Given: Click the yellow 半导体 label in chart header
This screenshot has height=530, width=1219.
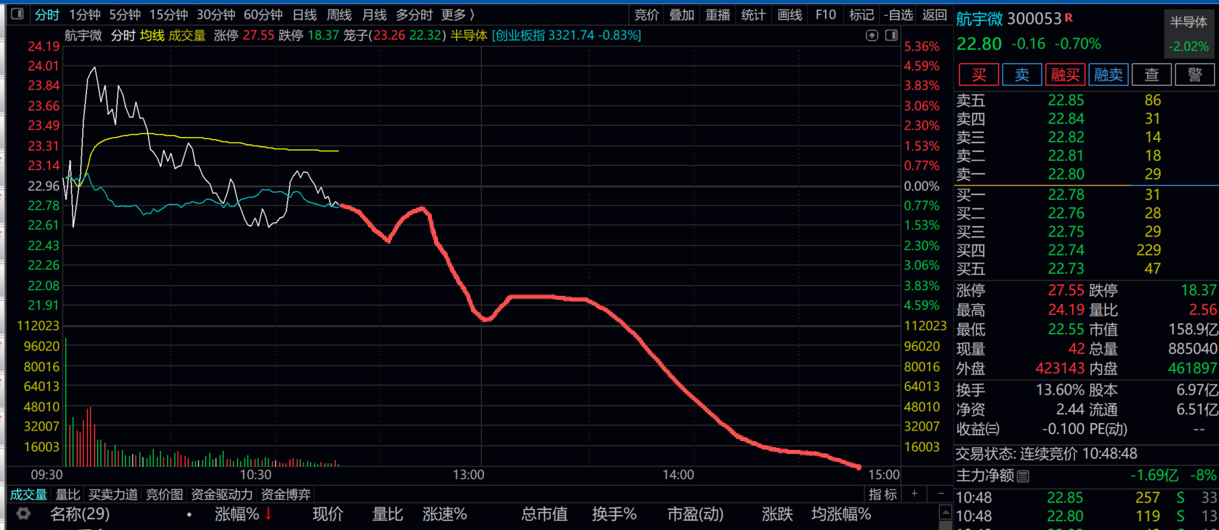Looking at the screenshot, I should 469,35.
